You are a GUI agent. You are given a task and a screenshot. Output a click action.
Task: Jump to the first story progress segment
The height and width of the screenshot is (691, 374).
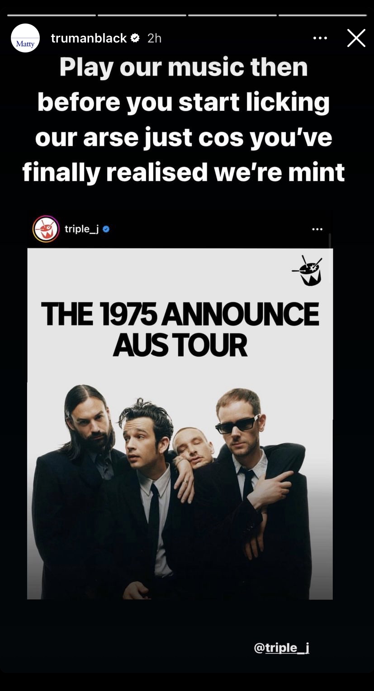[x=51, y=15]
